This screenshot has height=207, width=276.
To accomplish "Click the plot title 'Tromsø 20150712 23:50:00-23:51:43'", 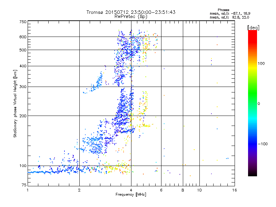I will pos(131,12).
